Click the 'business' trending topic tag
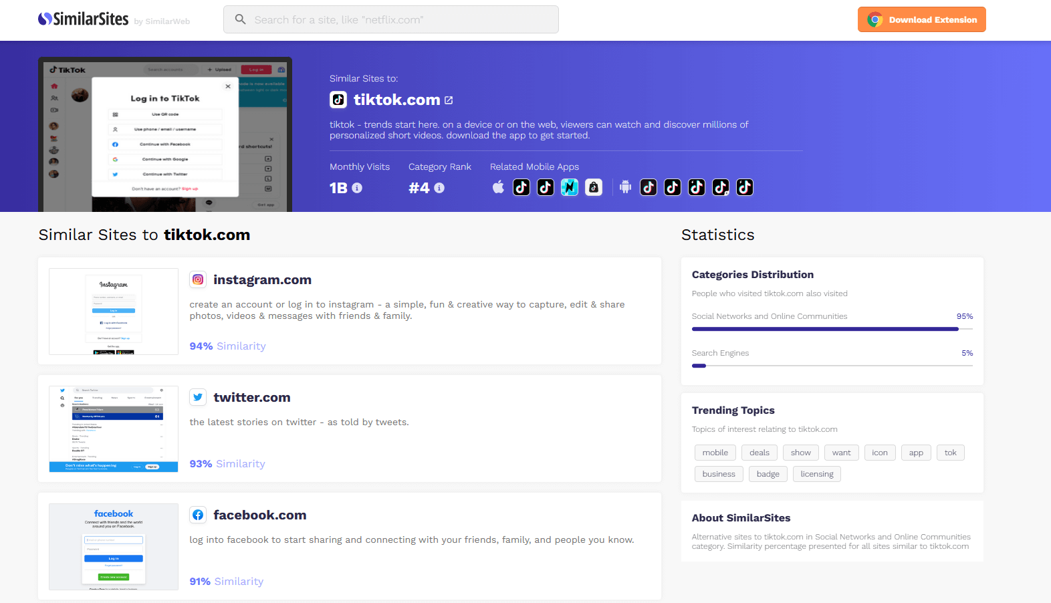The height and width of the screenshot is (603, 1051). click(x=719, y=474)
